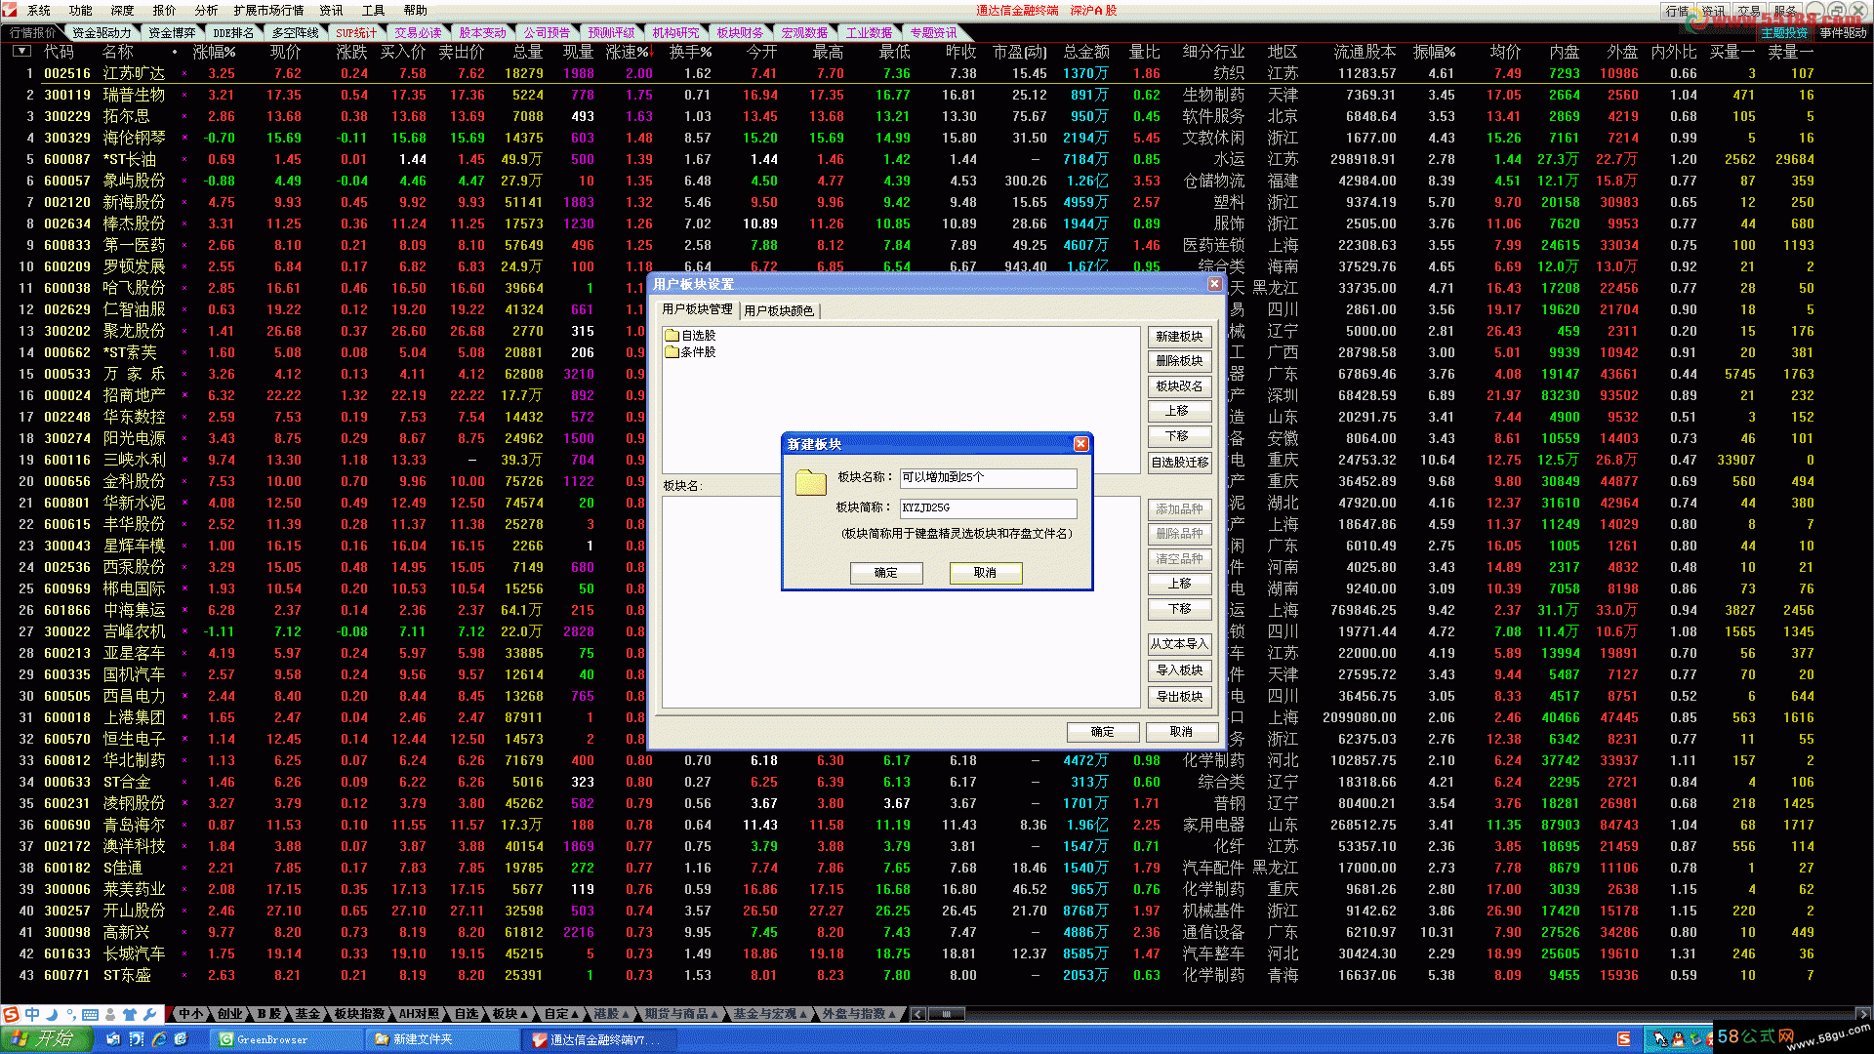Image resolution: width=1874 pixels, height=1054 pixels.
Task: Click the IME user account person icon
Action: click(109, 1015)
